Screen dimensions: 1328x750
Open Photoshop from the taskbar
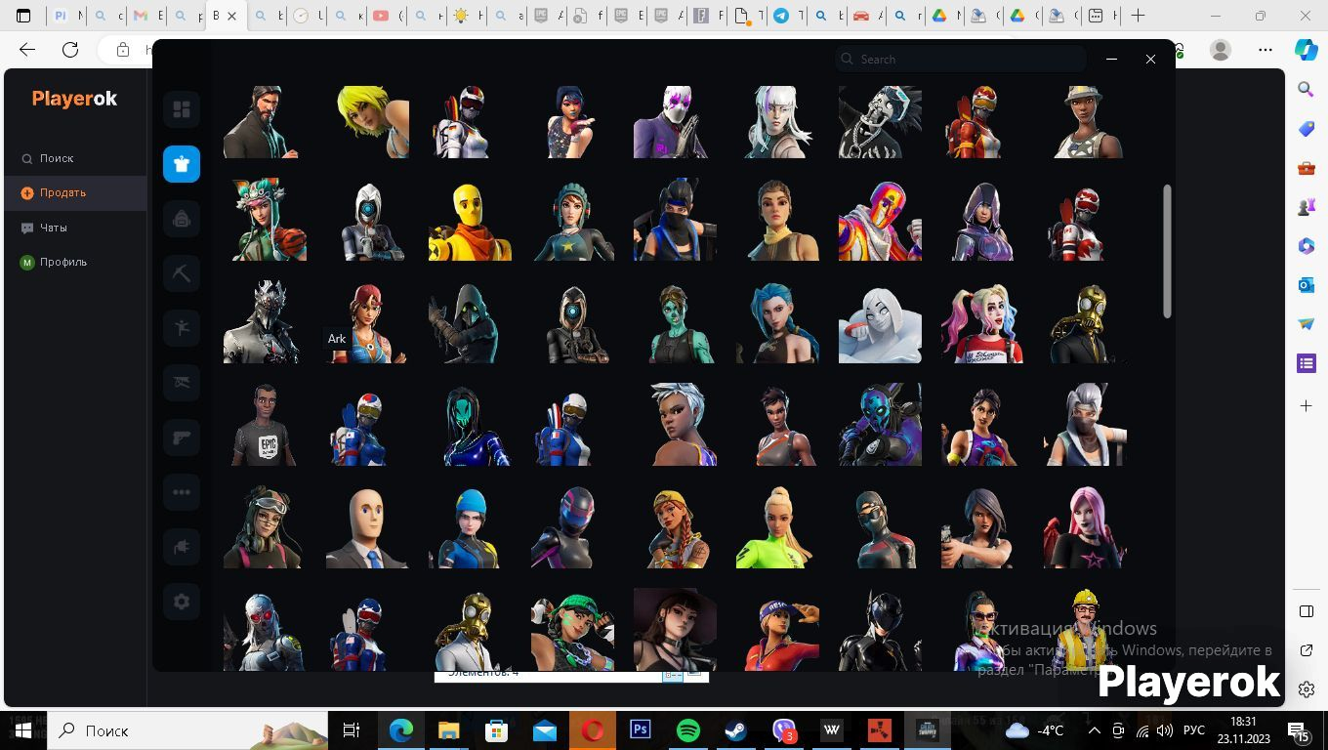tap(641, 730)
